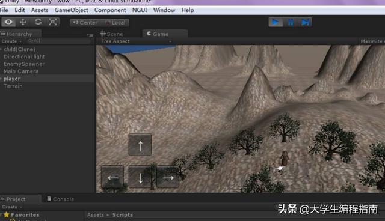Click the Hierarchy search field

tap(58, 41)
